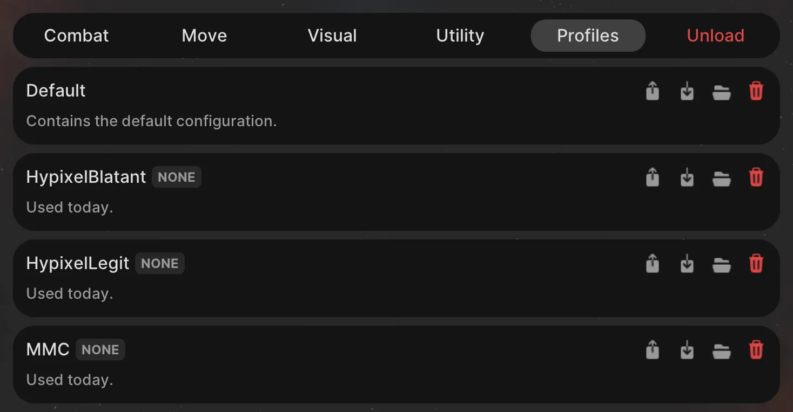793x412 pixels.
Task: Load the HypixelLegit profile
Action: tap(687, 264)
